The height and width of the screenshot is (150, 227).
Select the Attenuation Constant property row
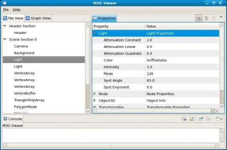click(x=156, y=40)
